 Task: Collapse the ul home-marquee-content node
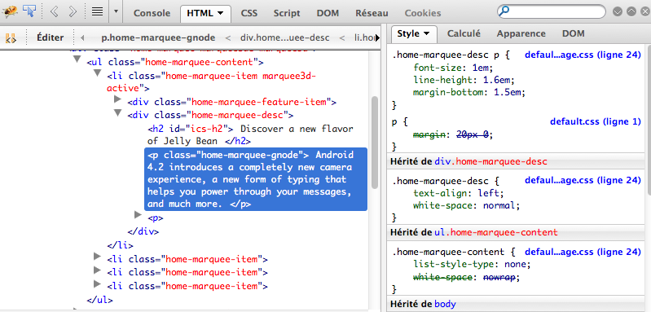77,59
